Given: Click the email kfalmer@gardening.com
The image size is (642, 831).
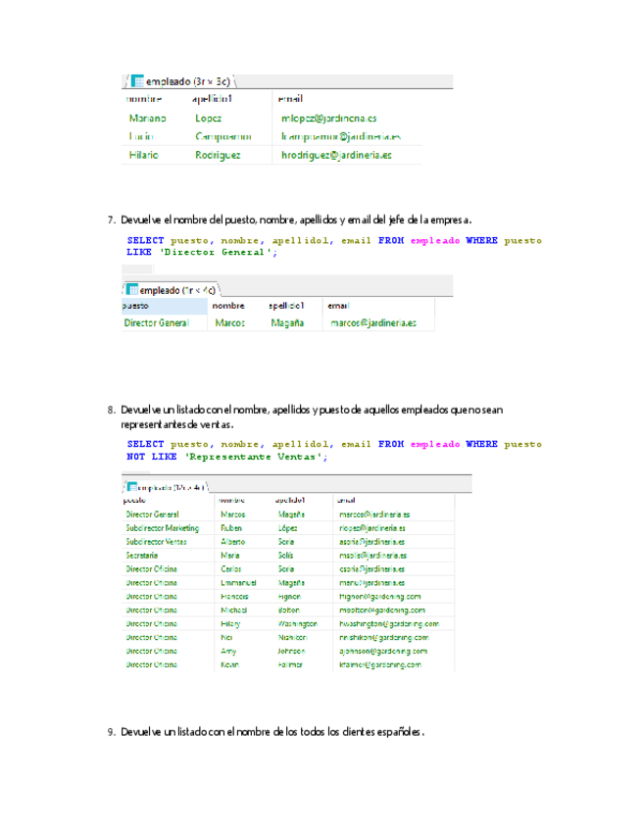Looking at the screenshot, I should (380, 664).
